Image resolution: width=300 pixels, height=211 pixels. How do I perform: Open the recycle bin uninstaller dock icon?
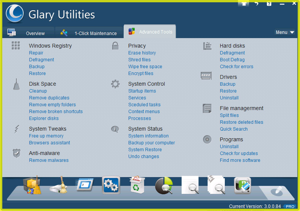[137, 185]
